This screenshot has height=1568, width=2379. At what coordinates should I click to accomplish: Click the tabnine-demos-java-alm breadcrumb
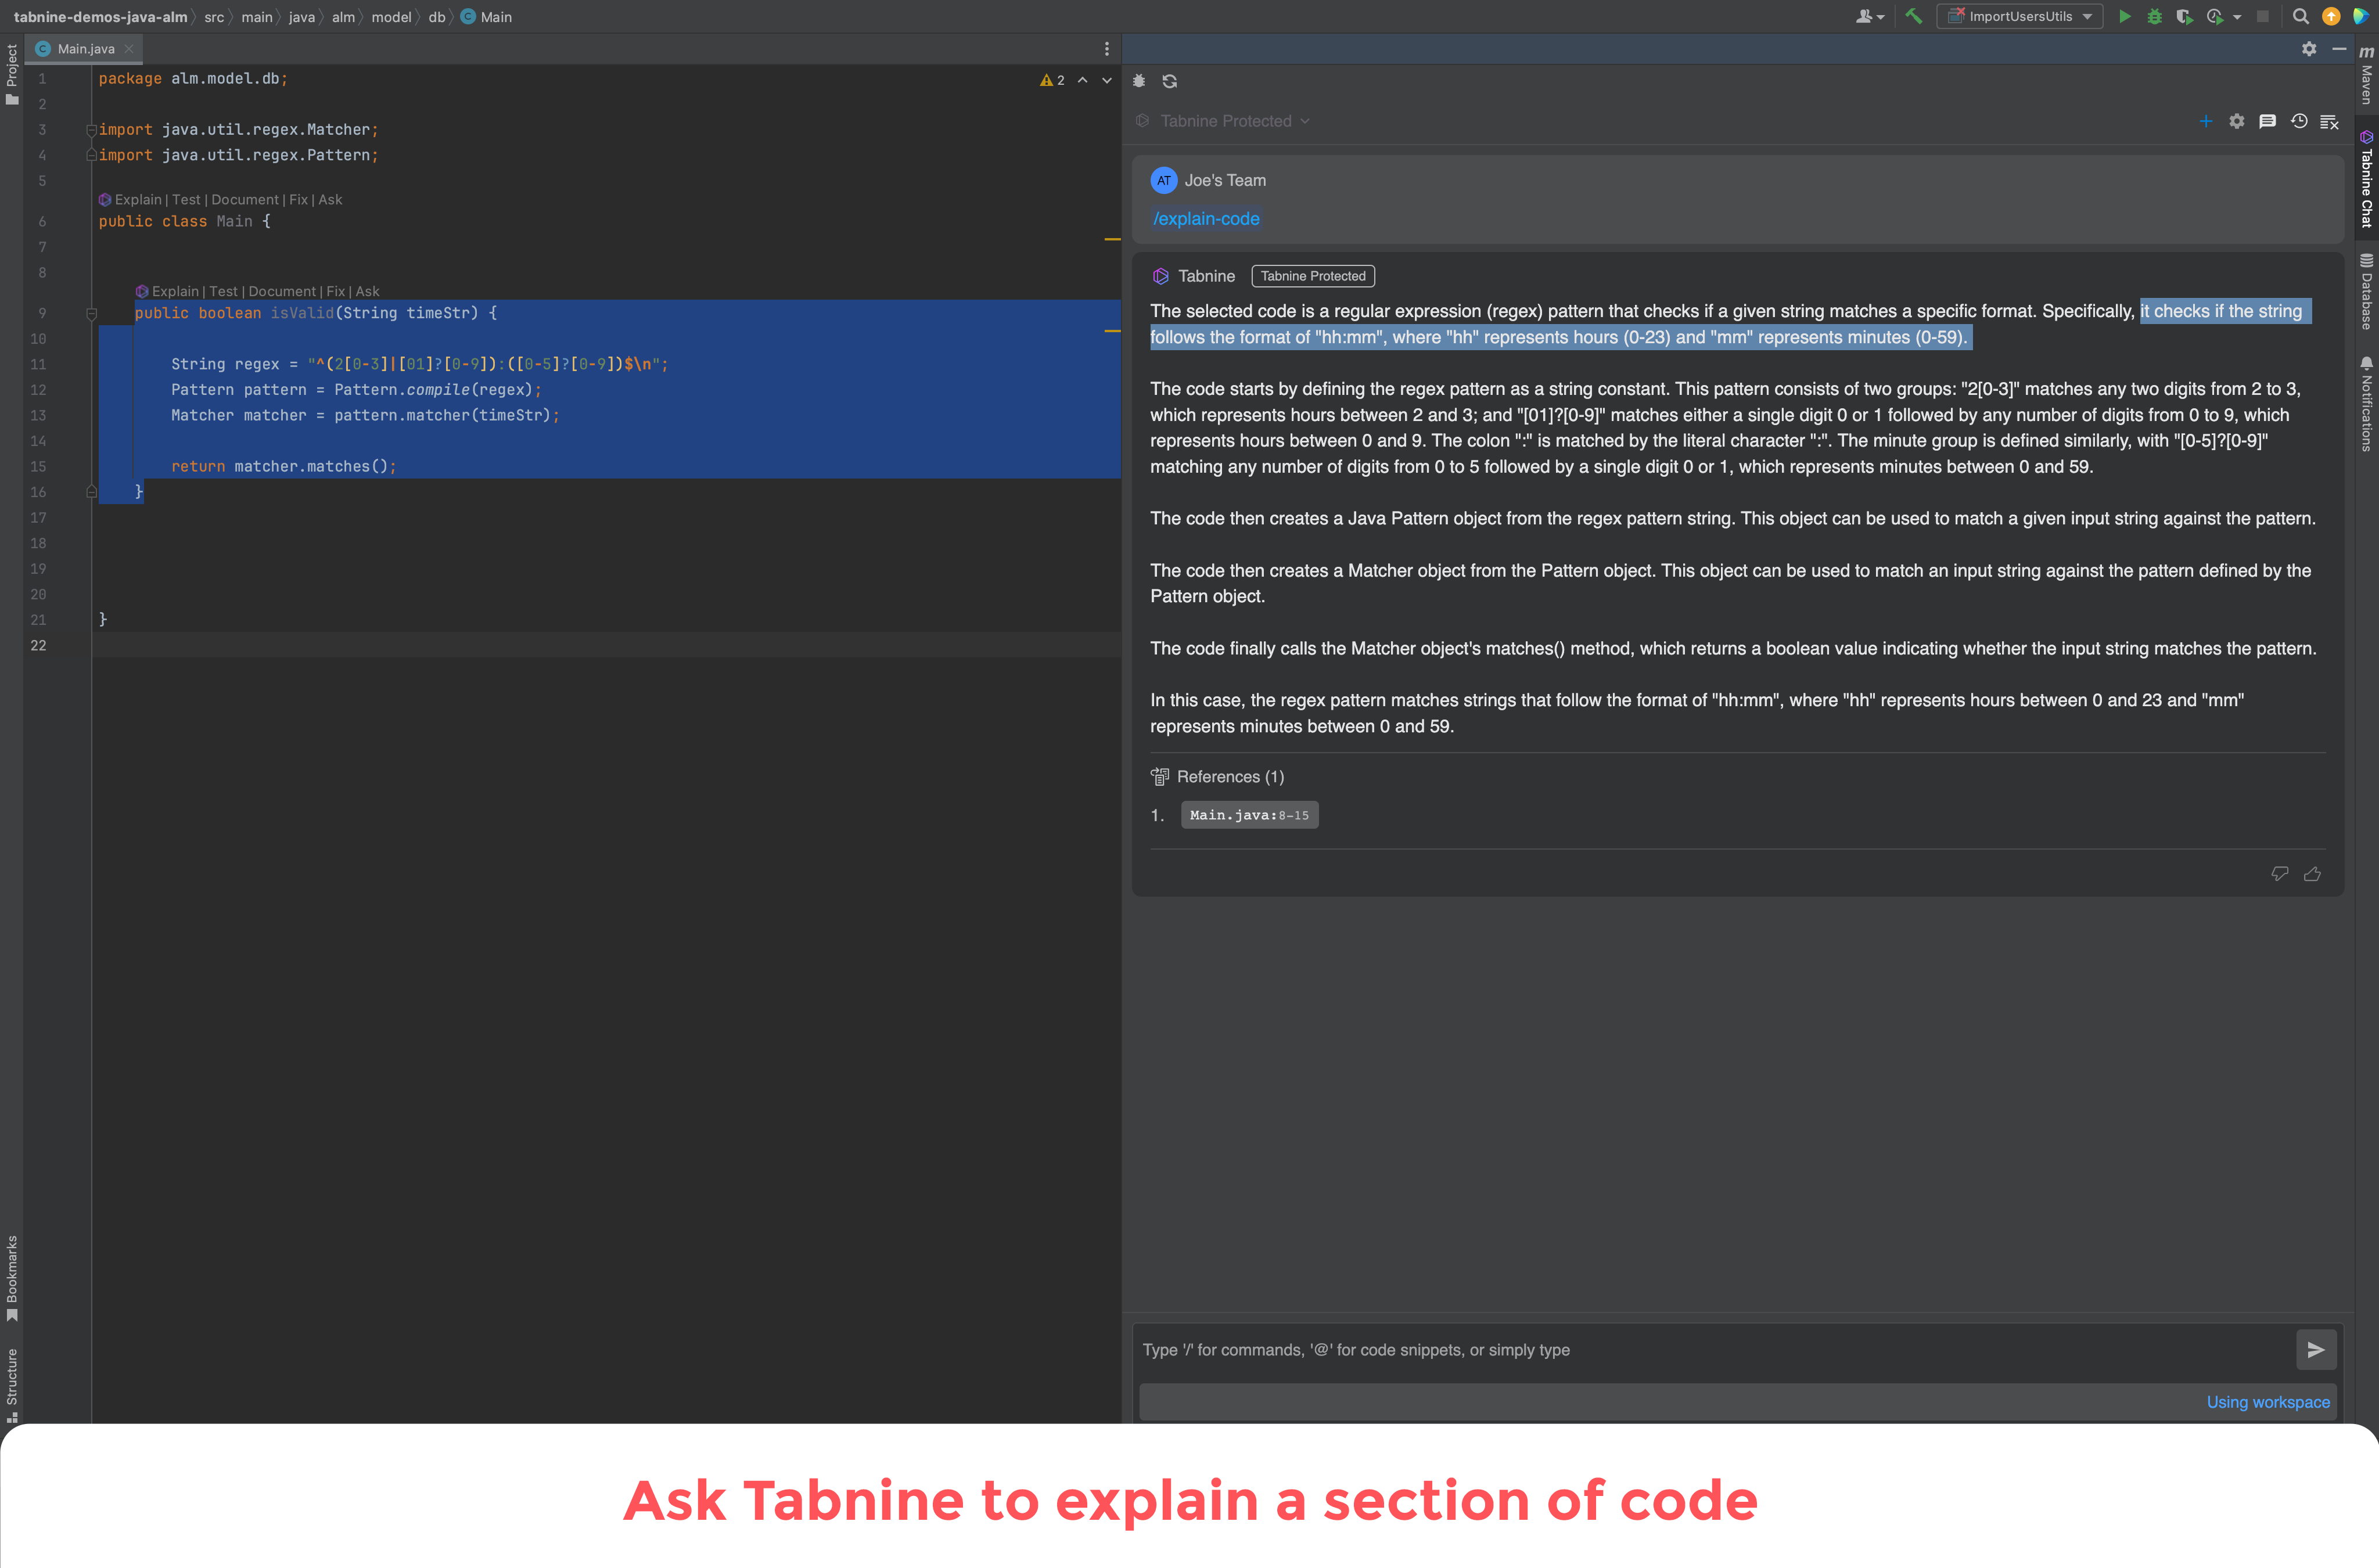(100, 17)
